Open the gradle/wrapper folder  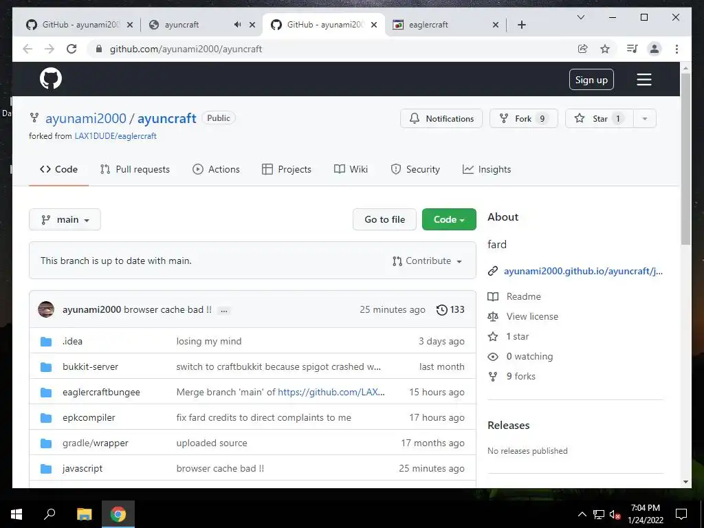96,443
